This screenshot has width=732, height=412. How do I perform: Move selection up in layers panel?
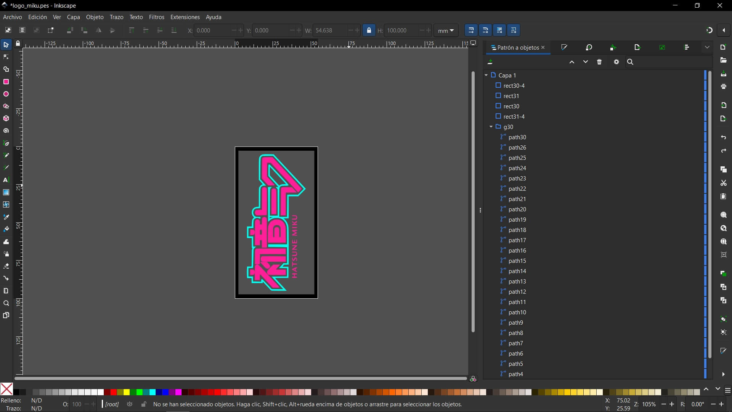click(x=571, y=62)
